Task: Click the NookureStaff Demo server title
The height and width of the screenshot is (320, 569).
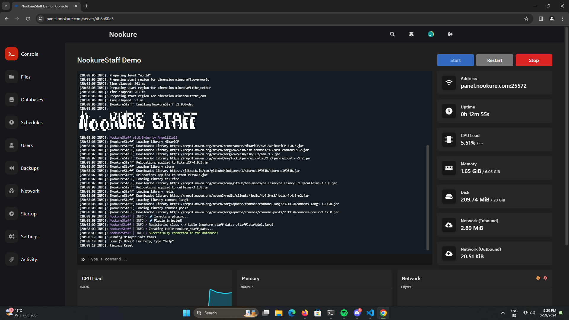Action: click(x=109, y=60)
